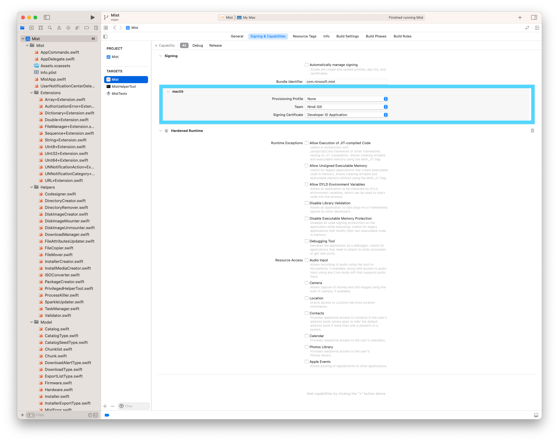Switch to the Info tab
This screenshot has height=442, width=559.
tap(326, 36)
